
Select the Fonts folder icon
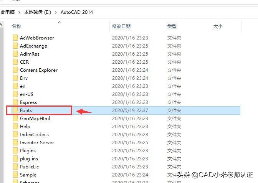pyautogui.click(x=15, y=110)
